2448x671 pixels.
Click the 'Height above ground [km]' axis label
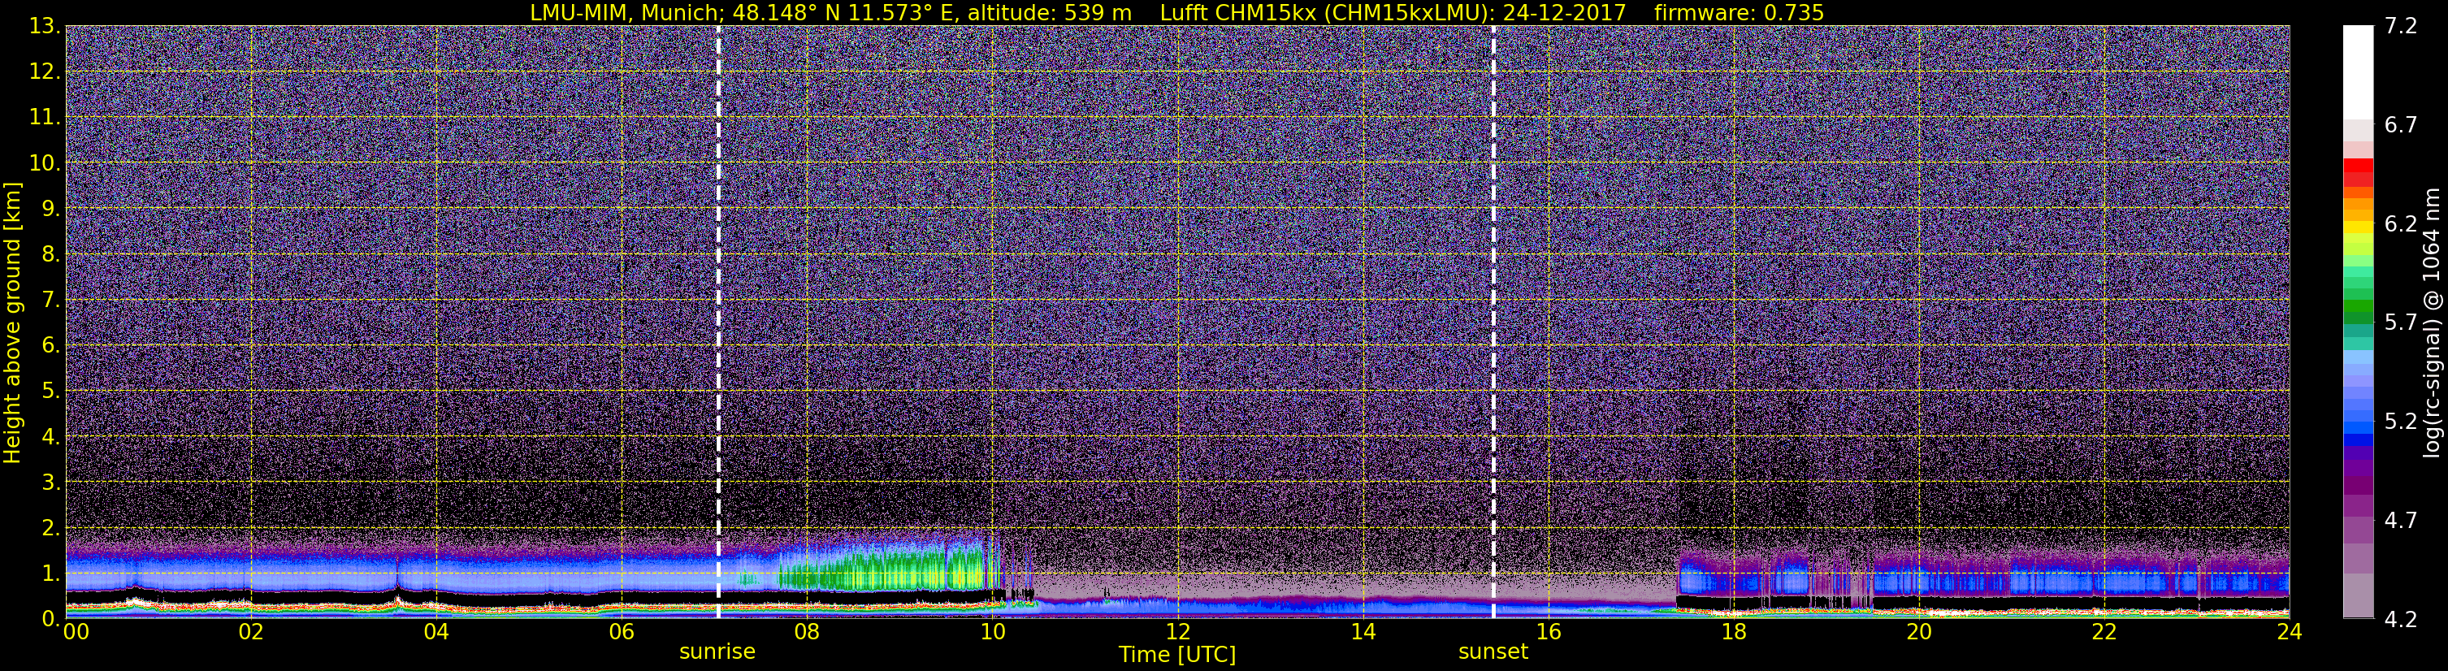click(12, 323)
